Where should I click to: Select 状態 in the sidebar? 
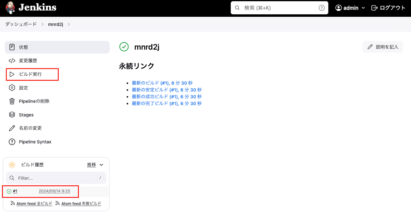[x=57, y=47]
